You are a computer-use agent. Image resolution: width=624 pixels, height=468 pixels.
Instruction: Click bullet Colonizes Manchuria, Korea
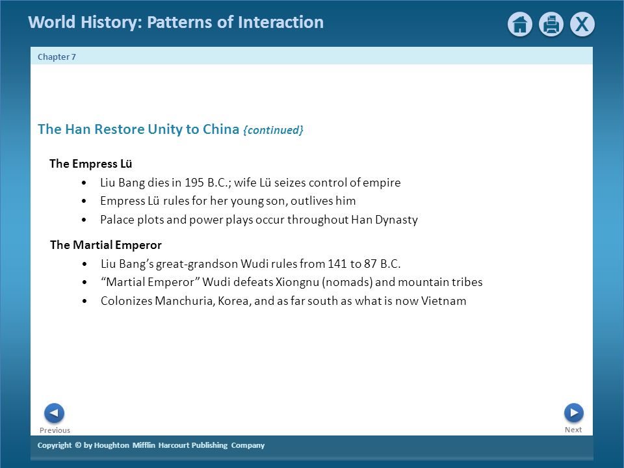point(283,301)
